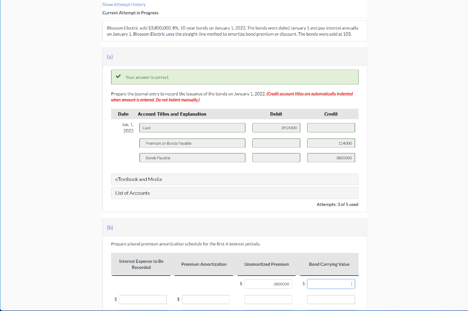This screenshot has width=468, height=311.
Task: Click the Unamortized Premium column header
Action: pos(266,264)
